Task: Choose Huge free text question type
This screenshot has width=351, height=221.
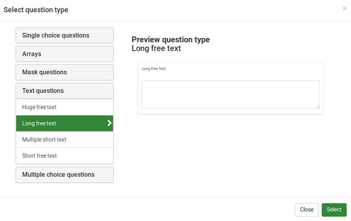Action: pyautogui.click(x=39, y=107)
